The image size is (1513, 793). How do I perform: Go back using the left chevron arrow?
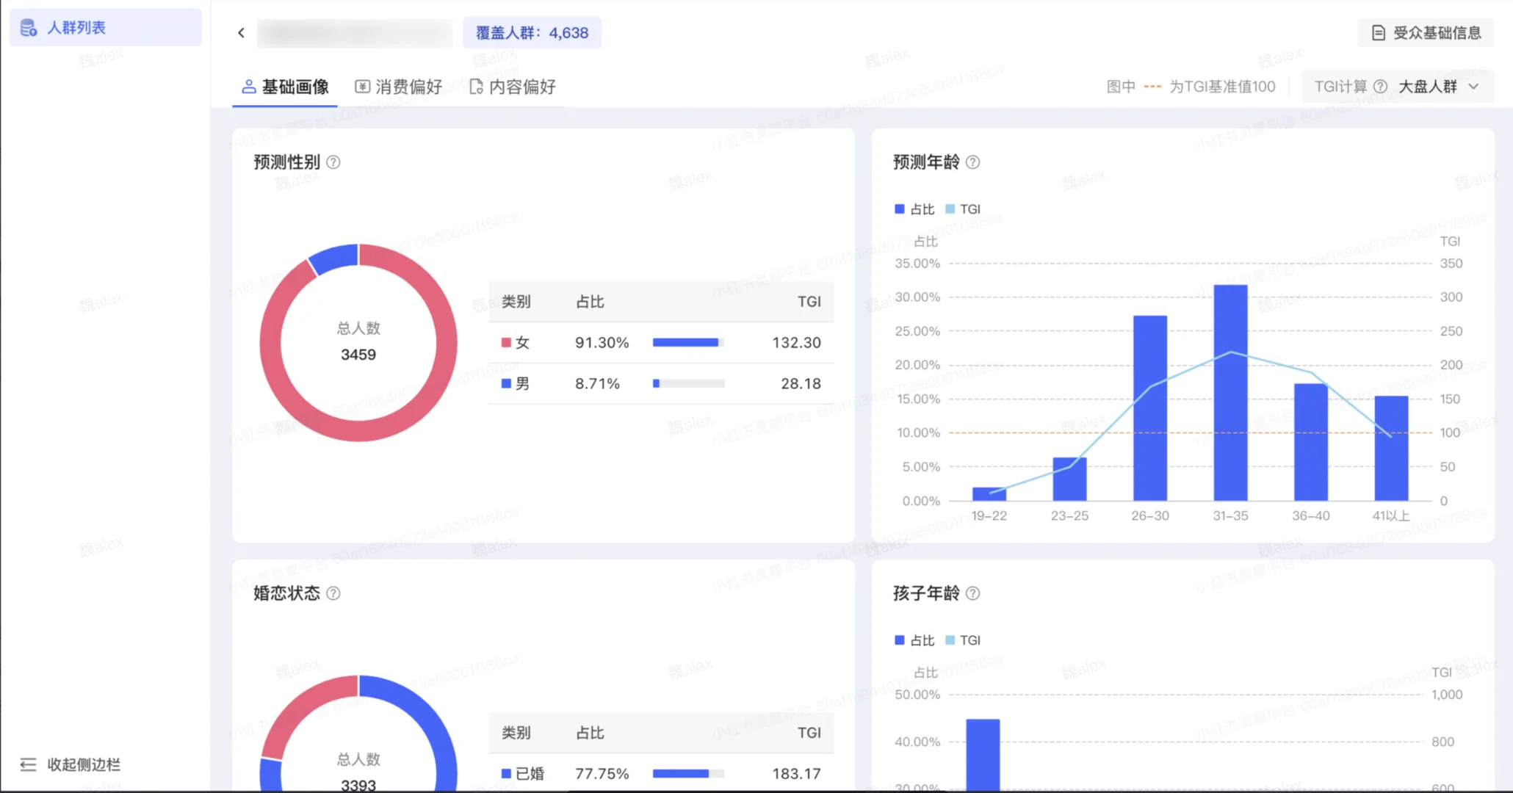tap(241, 32)
